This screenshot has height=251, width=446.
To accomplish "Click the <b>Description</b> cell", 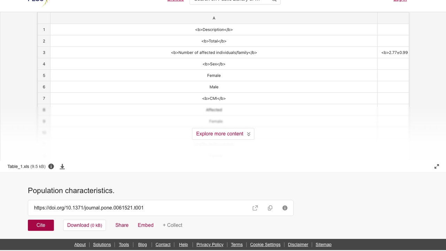I will point(214,30).
